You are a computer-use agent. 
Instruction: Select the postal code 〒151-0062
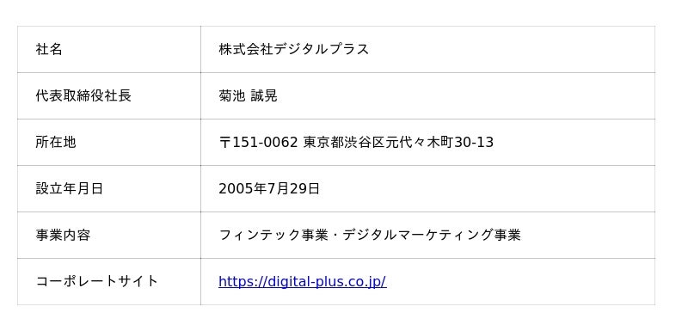tap(259, 142)
